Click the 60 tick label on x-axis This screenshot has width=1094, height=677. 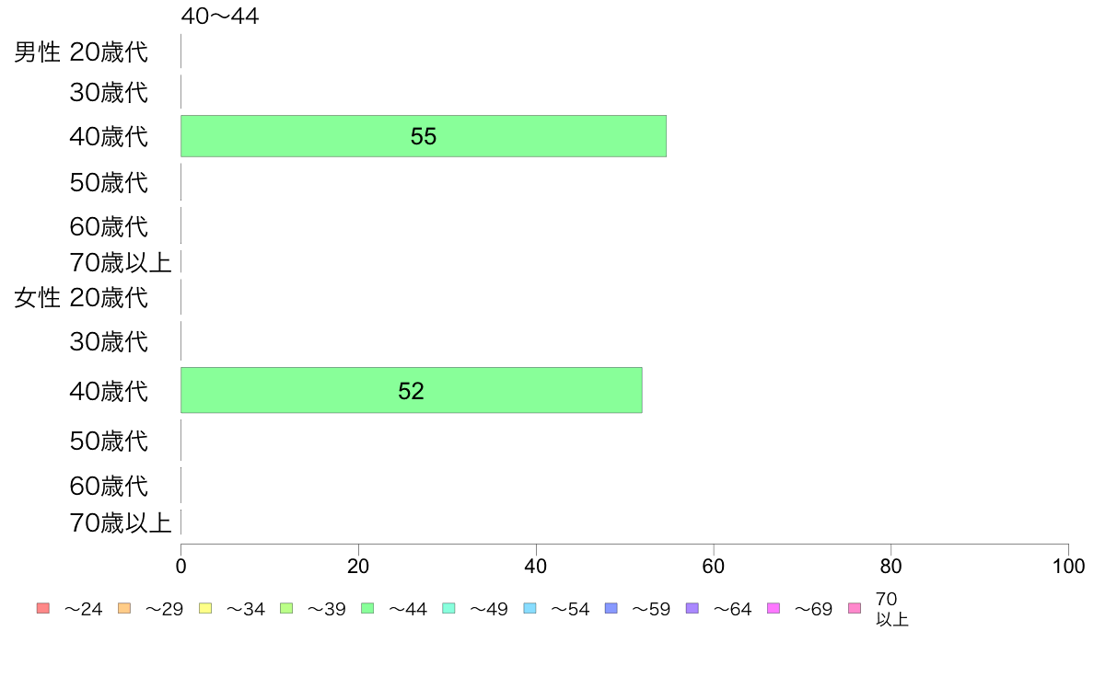click(x=713, y=566)
